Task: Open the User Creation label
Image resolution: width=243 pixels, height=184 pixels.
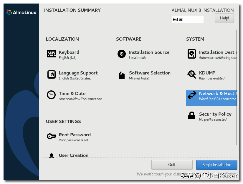Action: (73, 155)
